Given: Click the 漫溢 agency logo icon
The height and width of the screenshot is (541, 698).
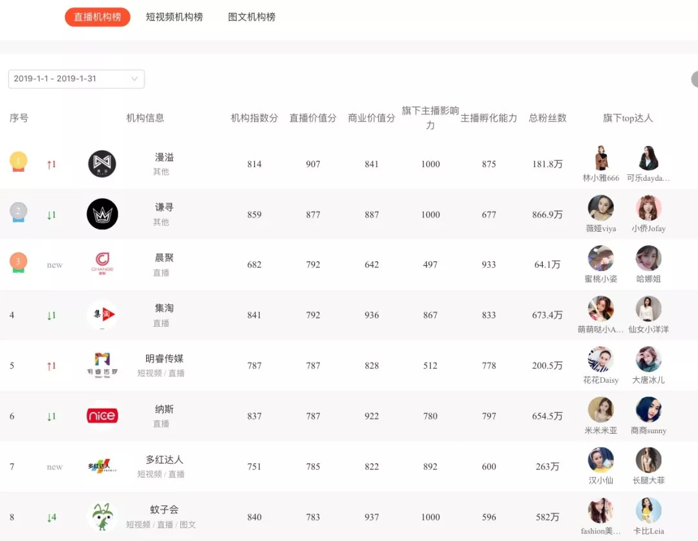Looking at the screenshot, I should coord(102,164).
